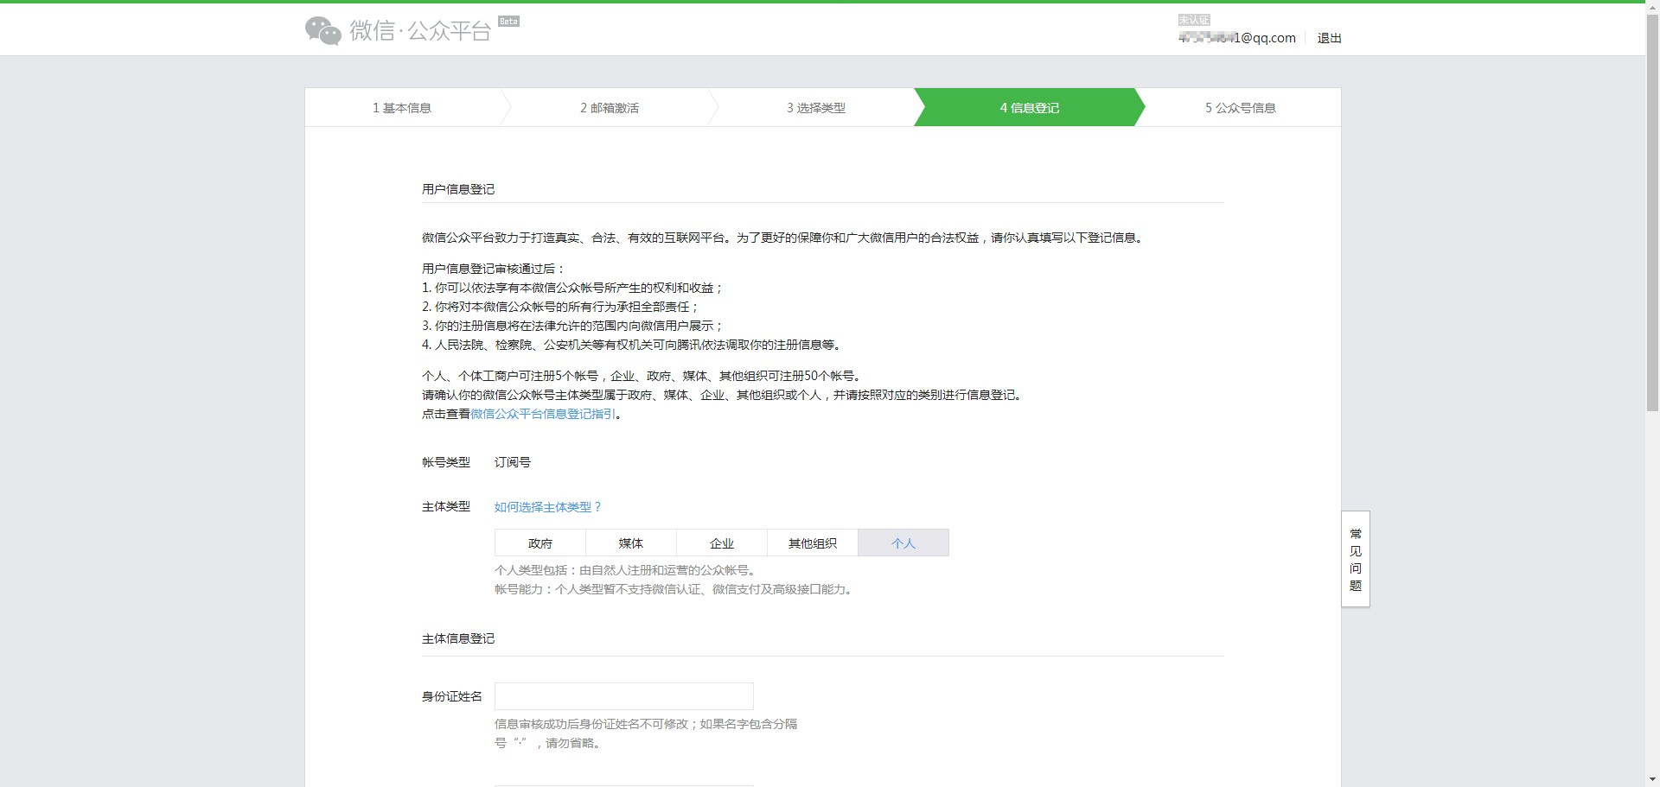
Task: Go to step 3 选择类型
Action: [x=815, y=107]
